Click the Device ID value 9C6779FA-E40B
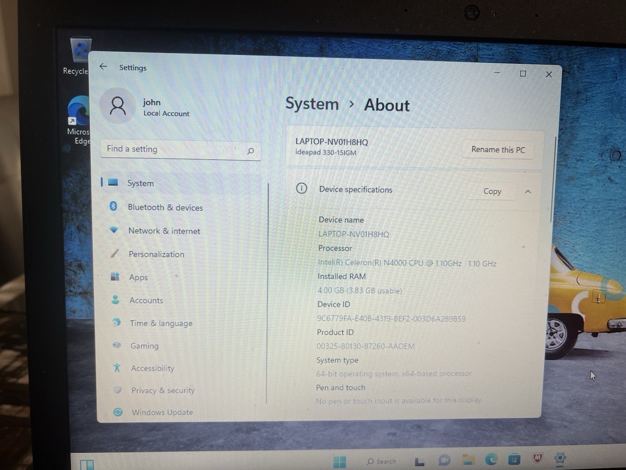The image size is (626, 470). [391, 318]
